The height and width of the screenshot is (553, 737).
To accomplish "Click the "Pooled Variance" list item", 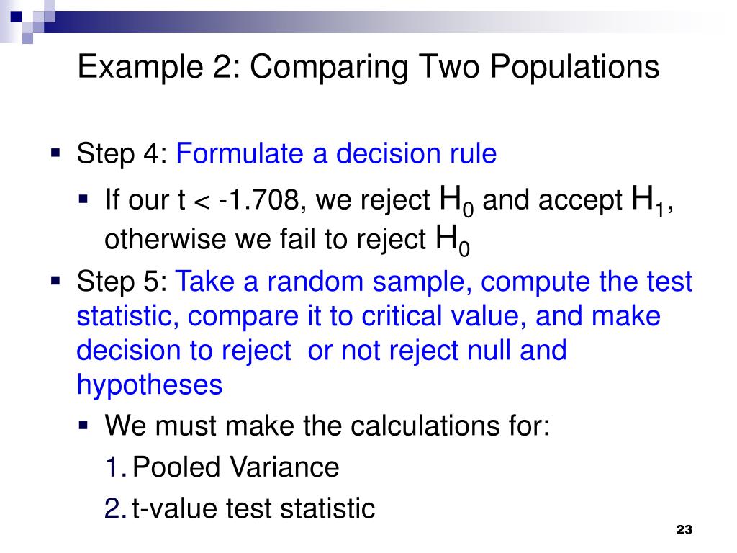I will pos(235,467).
